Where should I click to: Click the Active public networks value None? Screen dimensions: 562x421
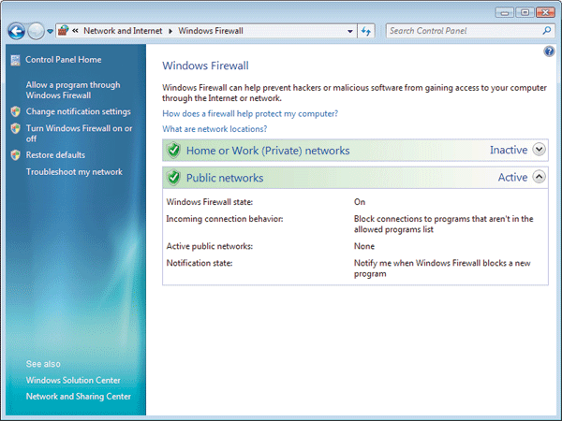click(364, 246)
